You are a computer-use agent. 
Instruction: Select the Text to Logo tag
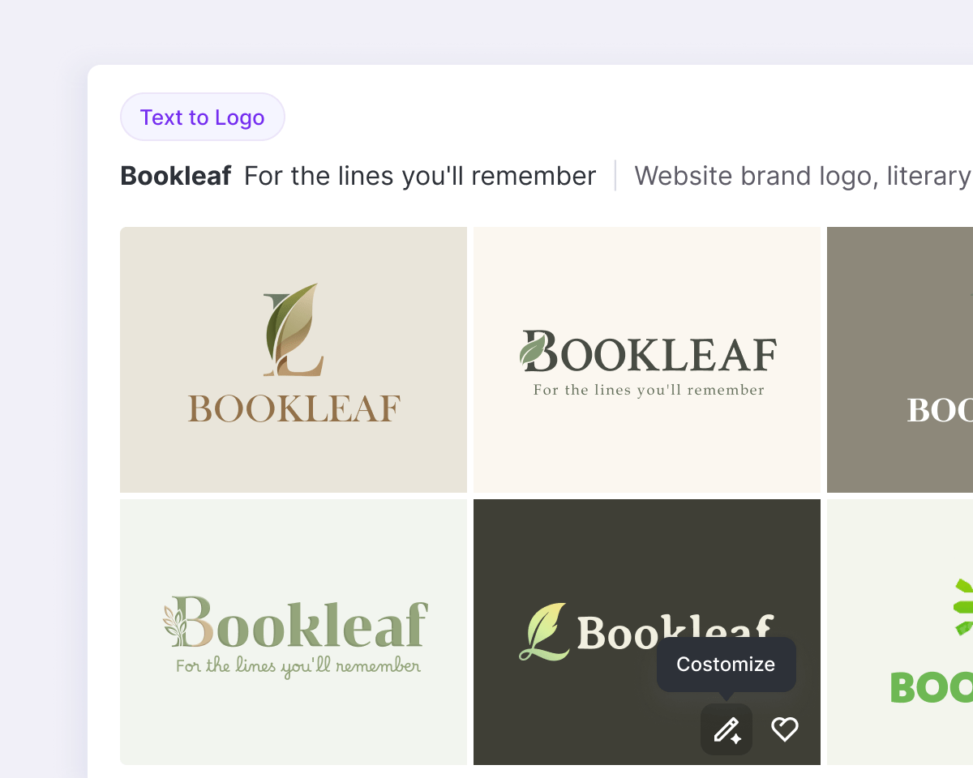click(x=203, y=118)
